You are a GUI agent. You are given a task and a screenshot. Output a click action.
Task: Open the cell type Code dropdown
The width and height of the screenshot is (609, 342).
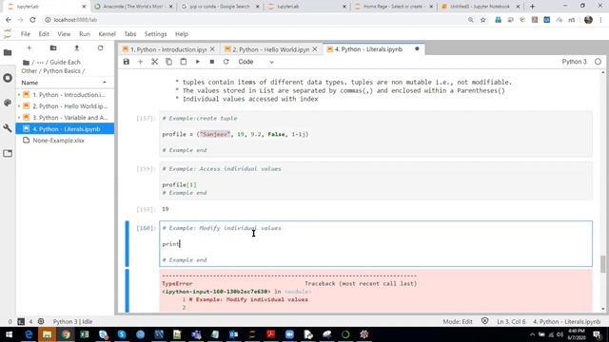tap(256, 62)
